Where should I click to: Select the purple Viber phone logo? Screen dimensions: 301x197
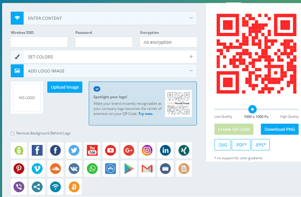point(19,187)
